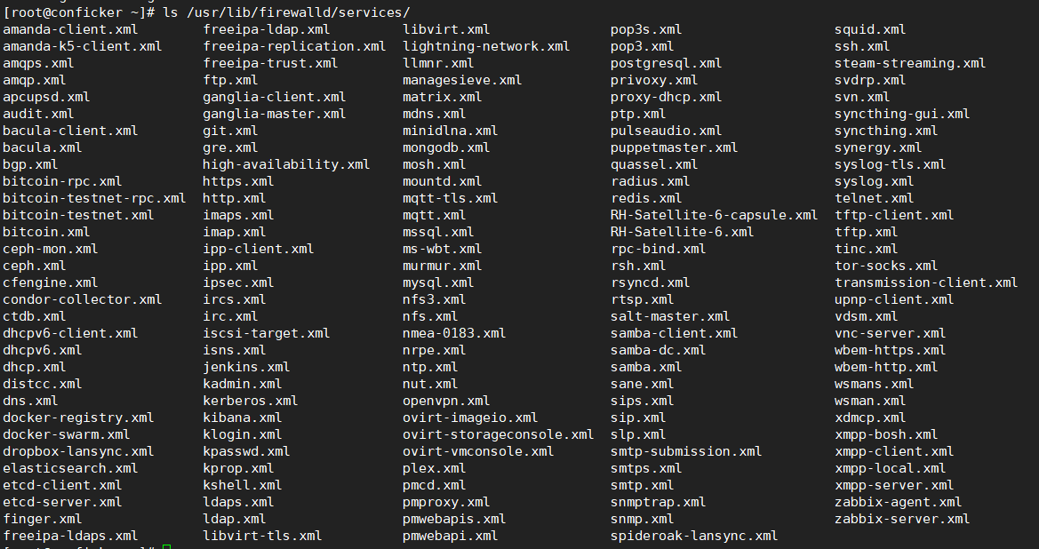Viewport: 1039px width, 549px height.
Task: Select amanda-client.xml in the listing
Action: pyautogui.click(x=70, y=29)
